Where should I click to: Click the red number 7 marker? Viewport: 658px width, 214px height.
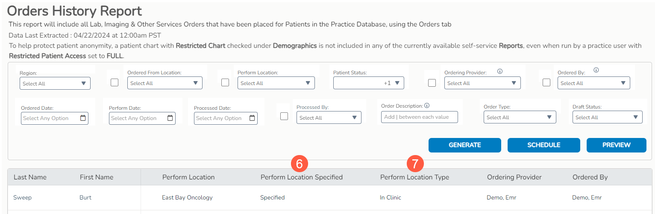415,163
